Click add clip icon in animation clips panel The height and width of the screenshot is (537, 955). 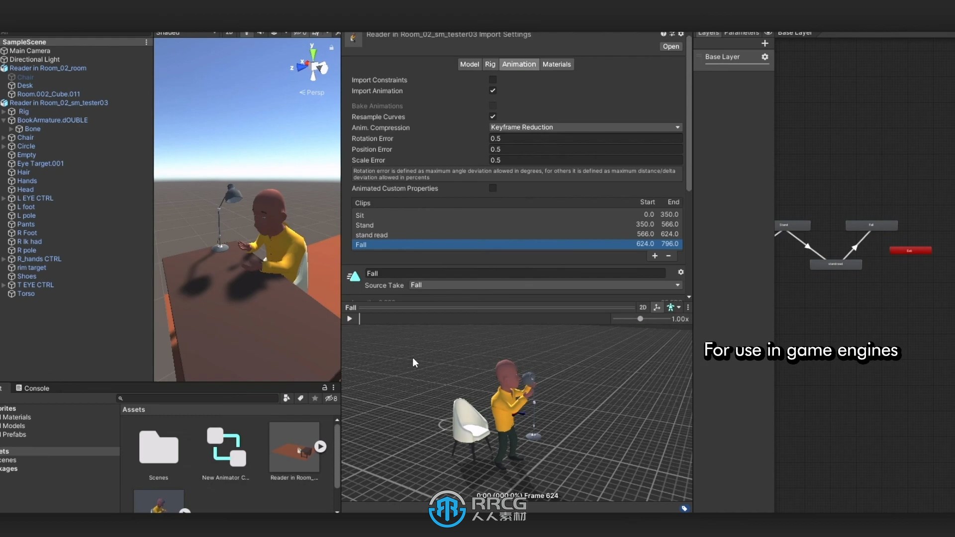[655, 255]
